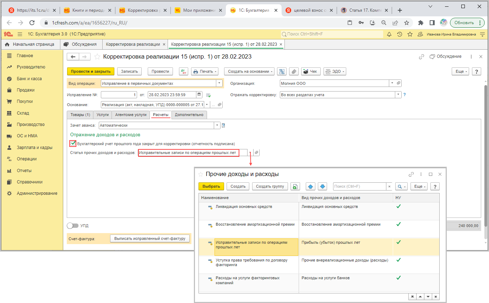This screenshot has height=303, width=489.
Task: Open the ЭДО dropdown button
Action: click(x=335, y=71)
